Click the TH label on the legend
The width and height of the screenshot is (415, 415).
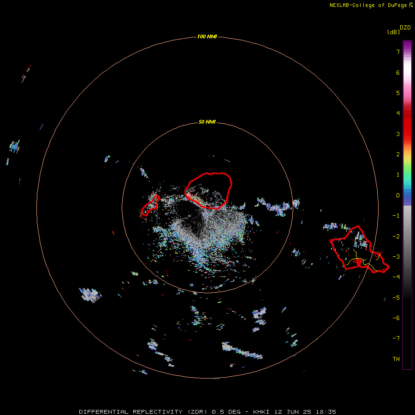point(396,359)
